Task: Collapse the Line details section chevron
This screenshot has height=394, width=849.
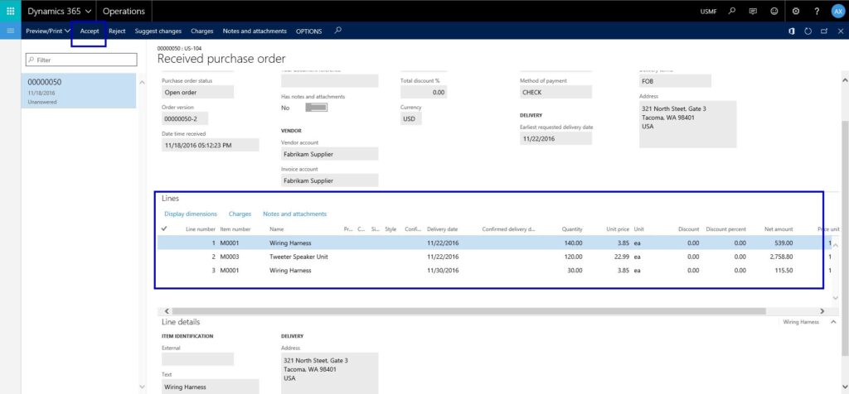Action: coord(832,322)
